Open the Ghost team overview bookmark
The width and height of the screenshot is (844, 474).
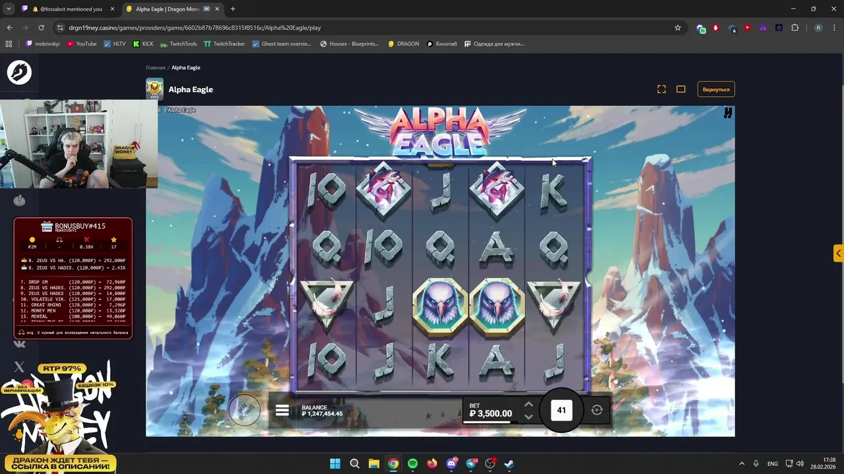282,43
